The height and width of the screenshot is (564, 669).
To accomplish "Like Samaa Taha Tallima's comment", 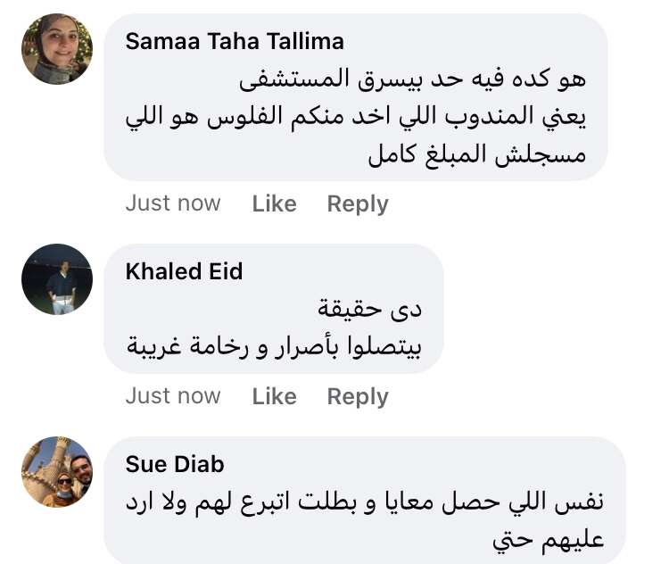I will pos(274,204).
